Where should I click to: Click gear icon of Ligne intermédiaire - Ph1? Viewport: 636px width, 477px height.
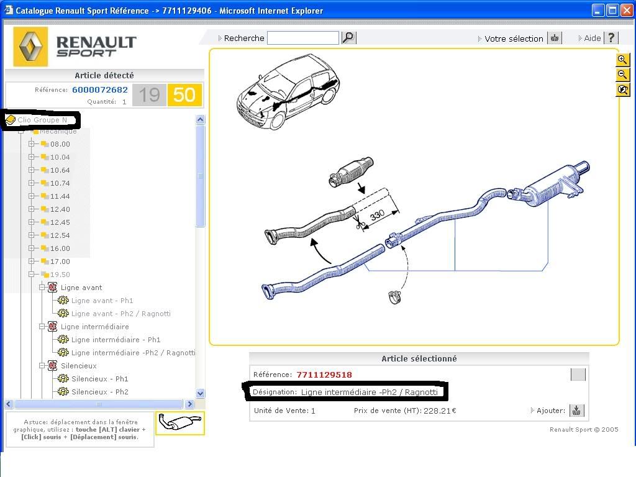tap(63, 340)
